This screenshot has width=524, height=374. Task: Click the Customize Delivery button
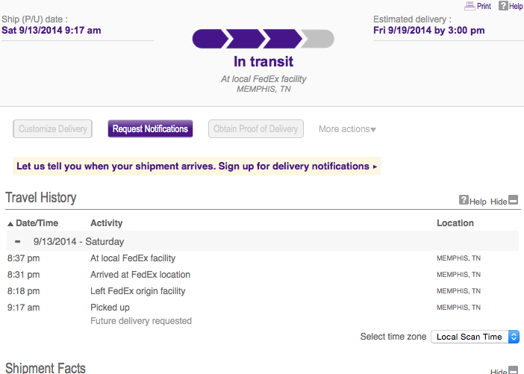tap(52, 129)
